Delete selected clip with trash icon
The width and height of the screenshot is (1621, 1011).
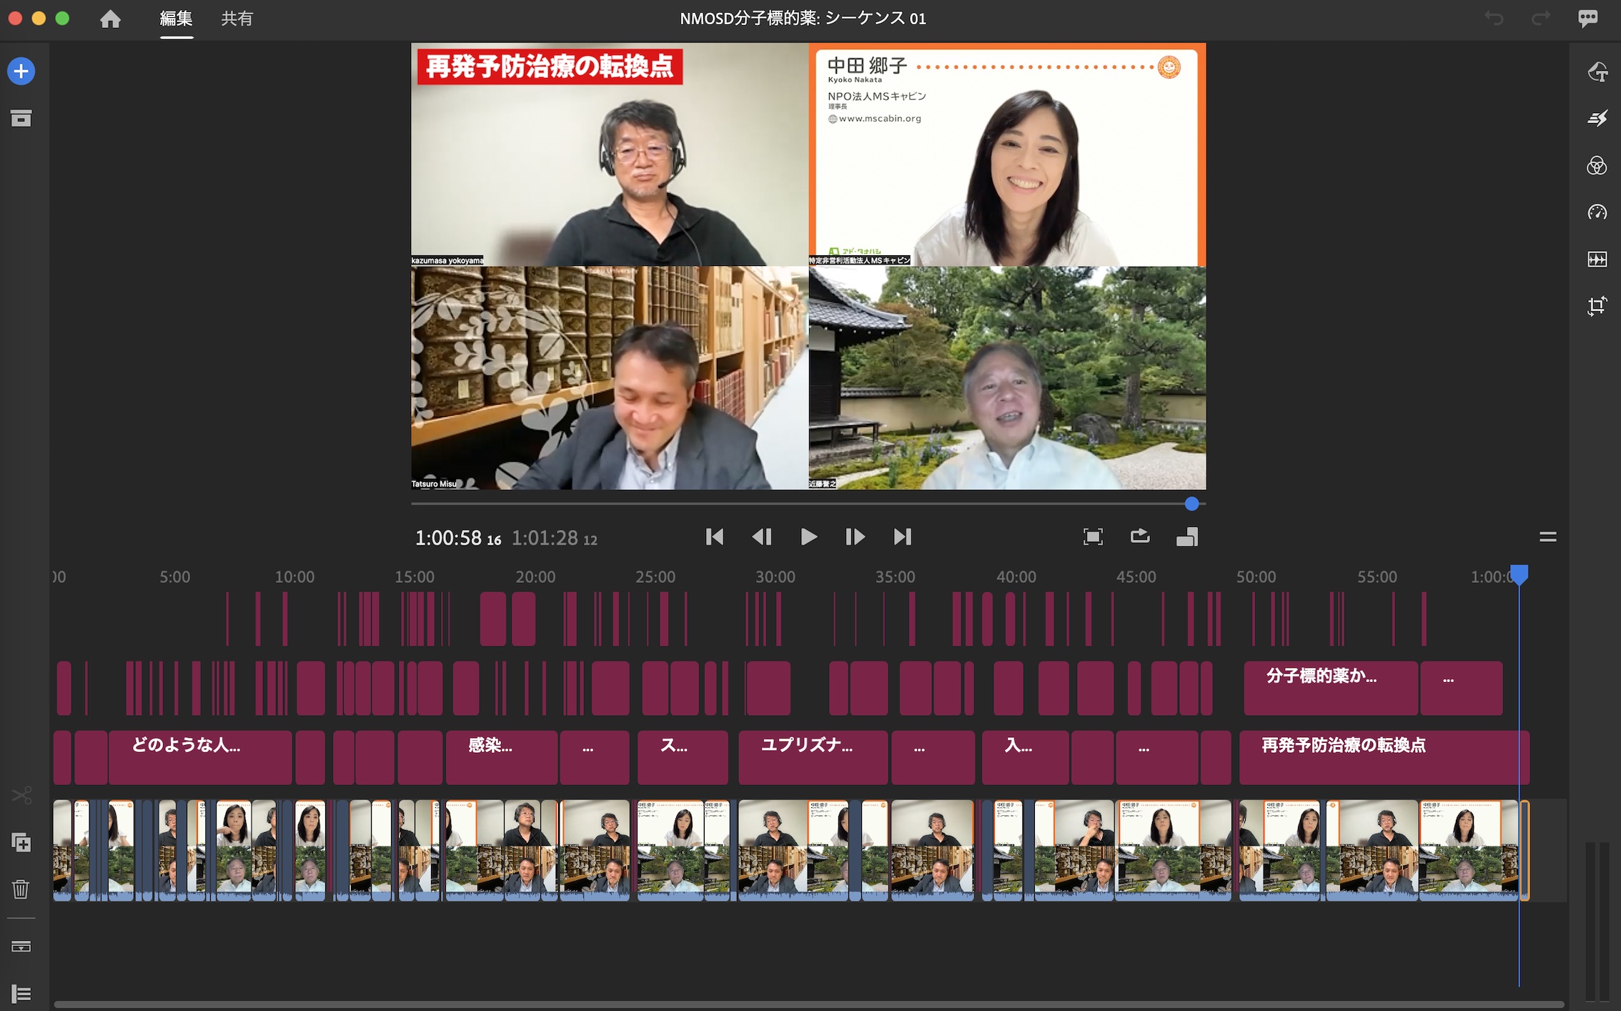[21, 889]
